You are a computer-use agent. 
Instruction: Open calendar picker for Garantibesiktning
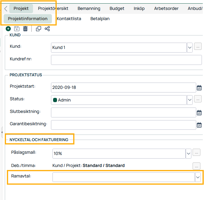(199, 125)
